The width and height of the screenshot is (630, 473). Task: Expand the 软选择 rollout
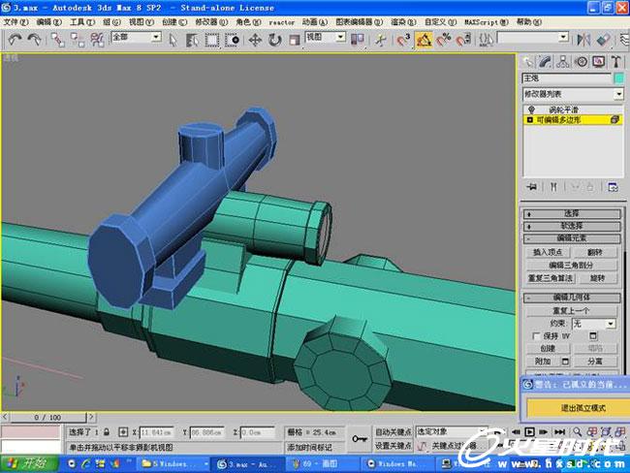pos(572,226)
